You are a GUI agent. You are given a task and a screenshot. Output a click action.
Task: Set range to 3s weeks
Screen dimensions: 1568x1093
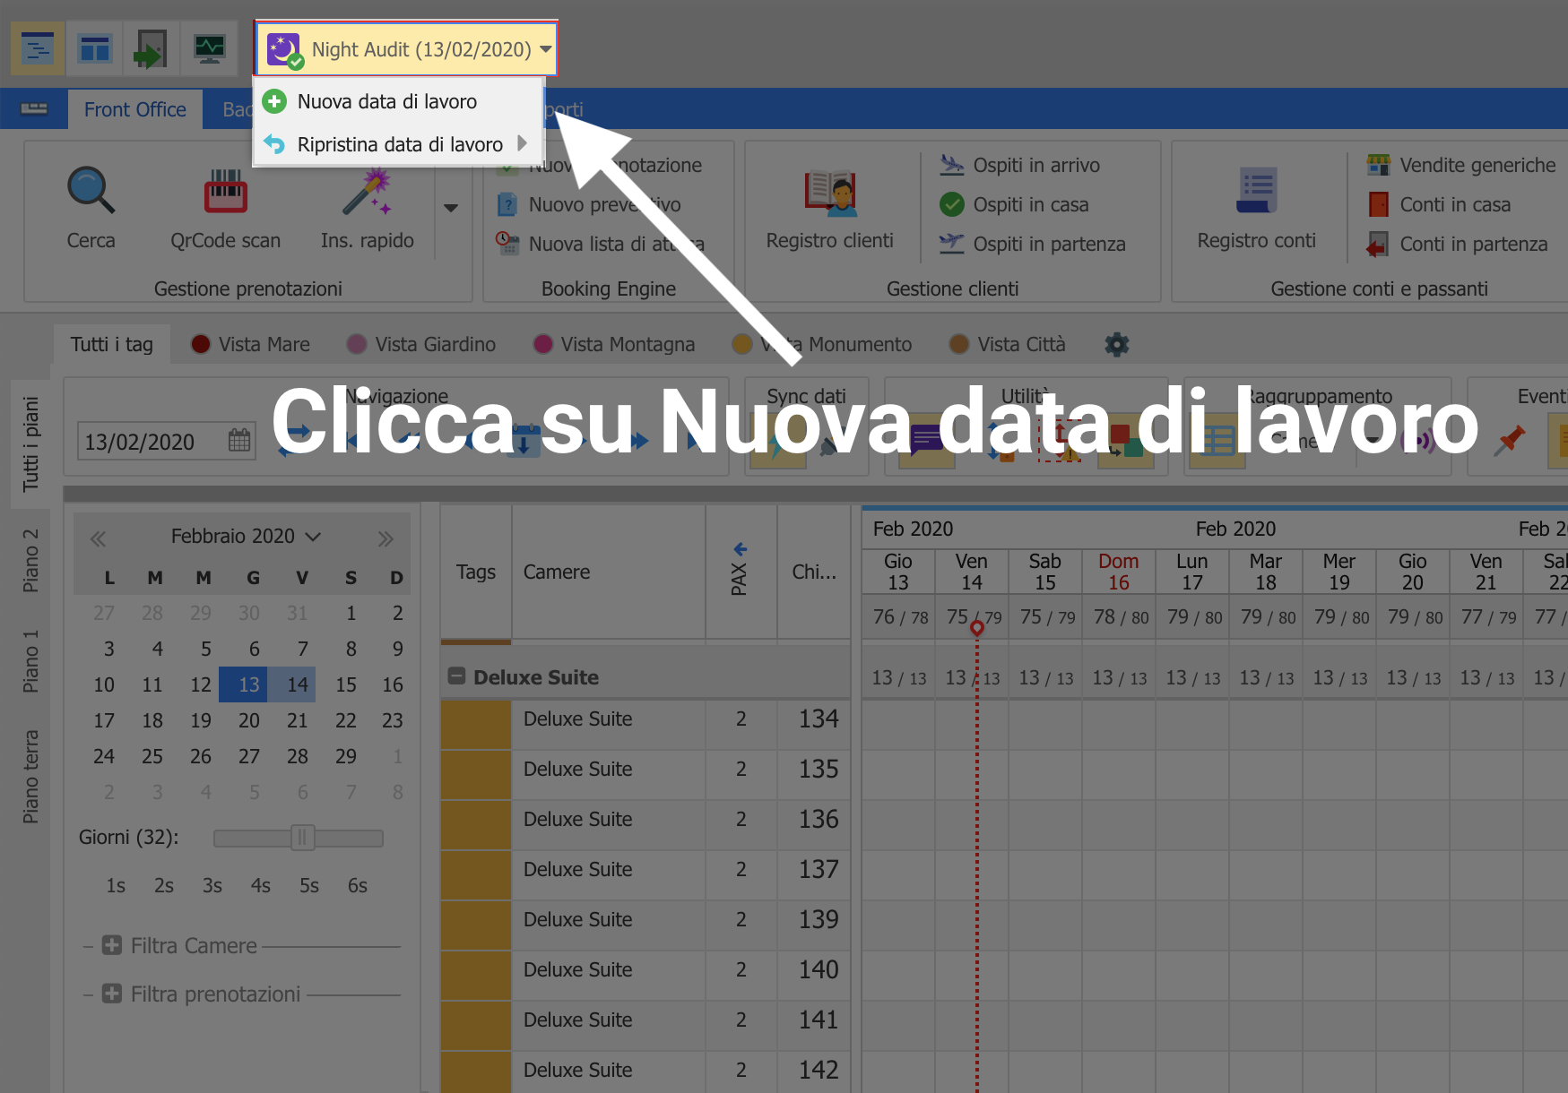pos(212,885)
